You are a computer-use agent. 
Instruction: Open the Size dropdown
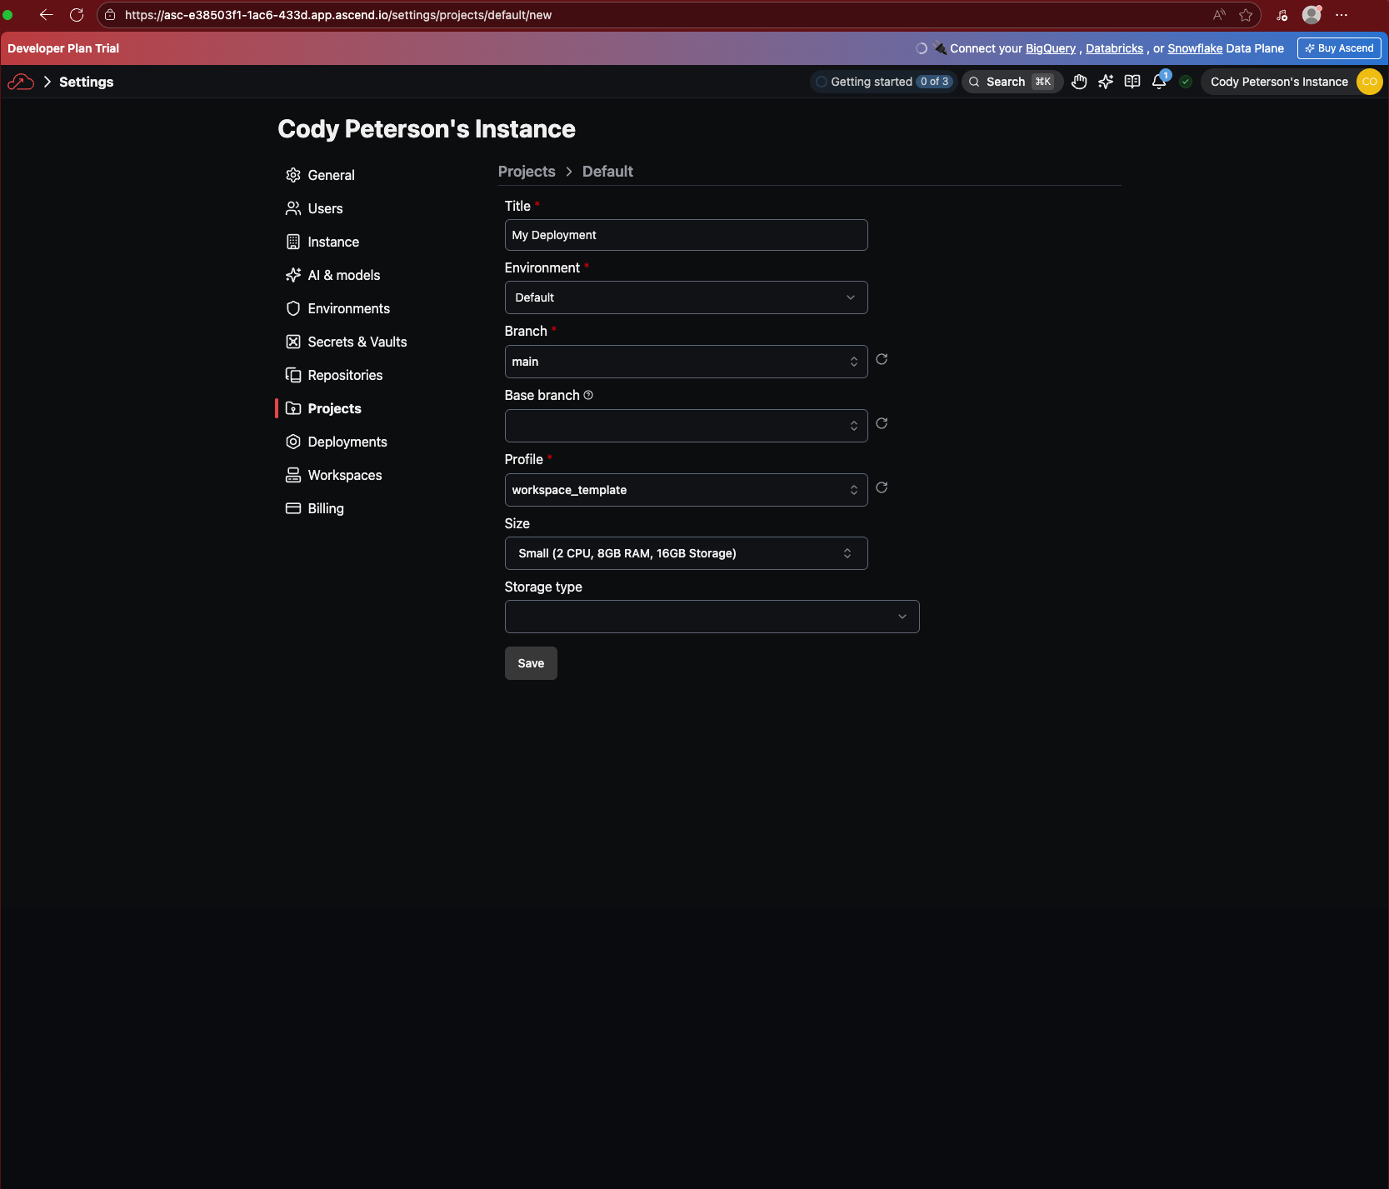(x=686, y=553)
